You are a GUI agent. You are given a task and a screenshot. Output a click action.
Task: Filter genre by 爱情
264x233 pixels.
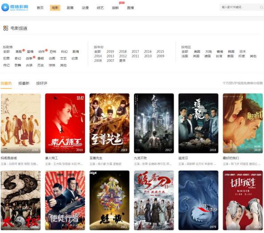pos(30,52)
